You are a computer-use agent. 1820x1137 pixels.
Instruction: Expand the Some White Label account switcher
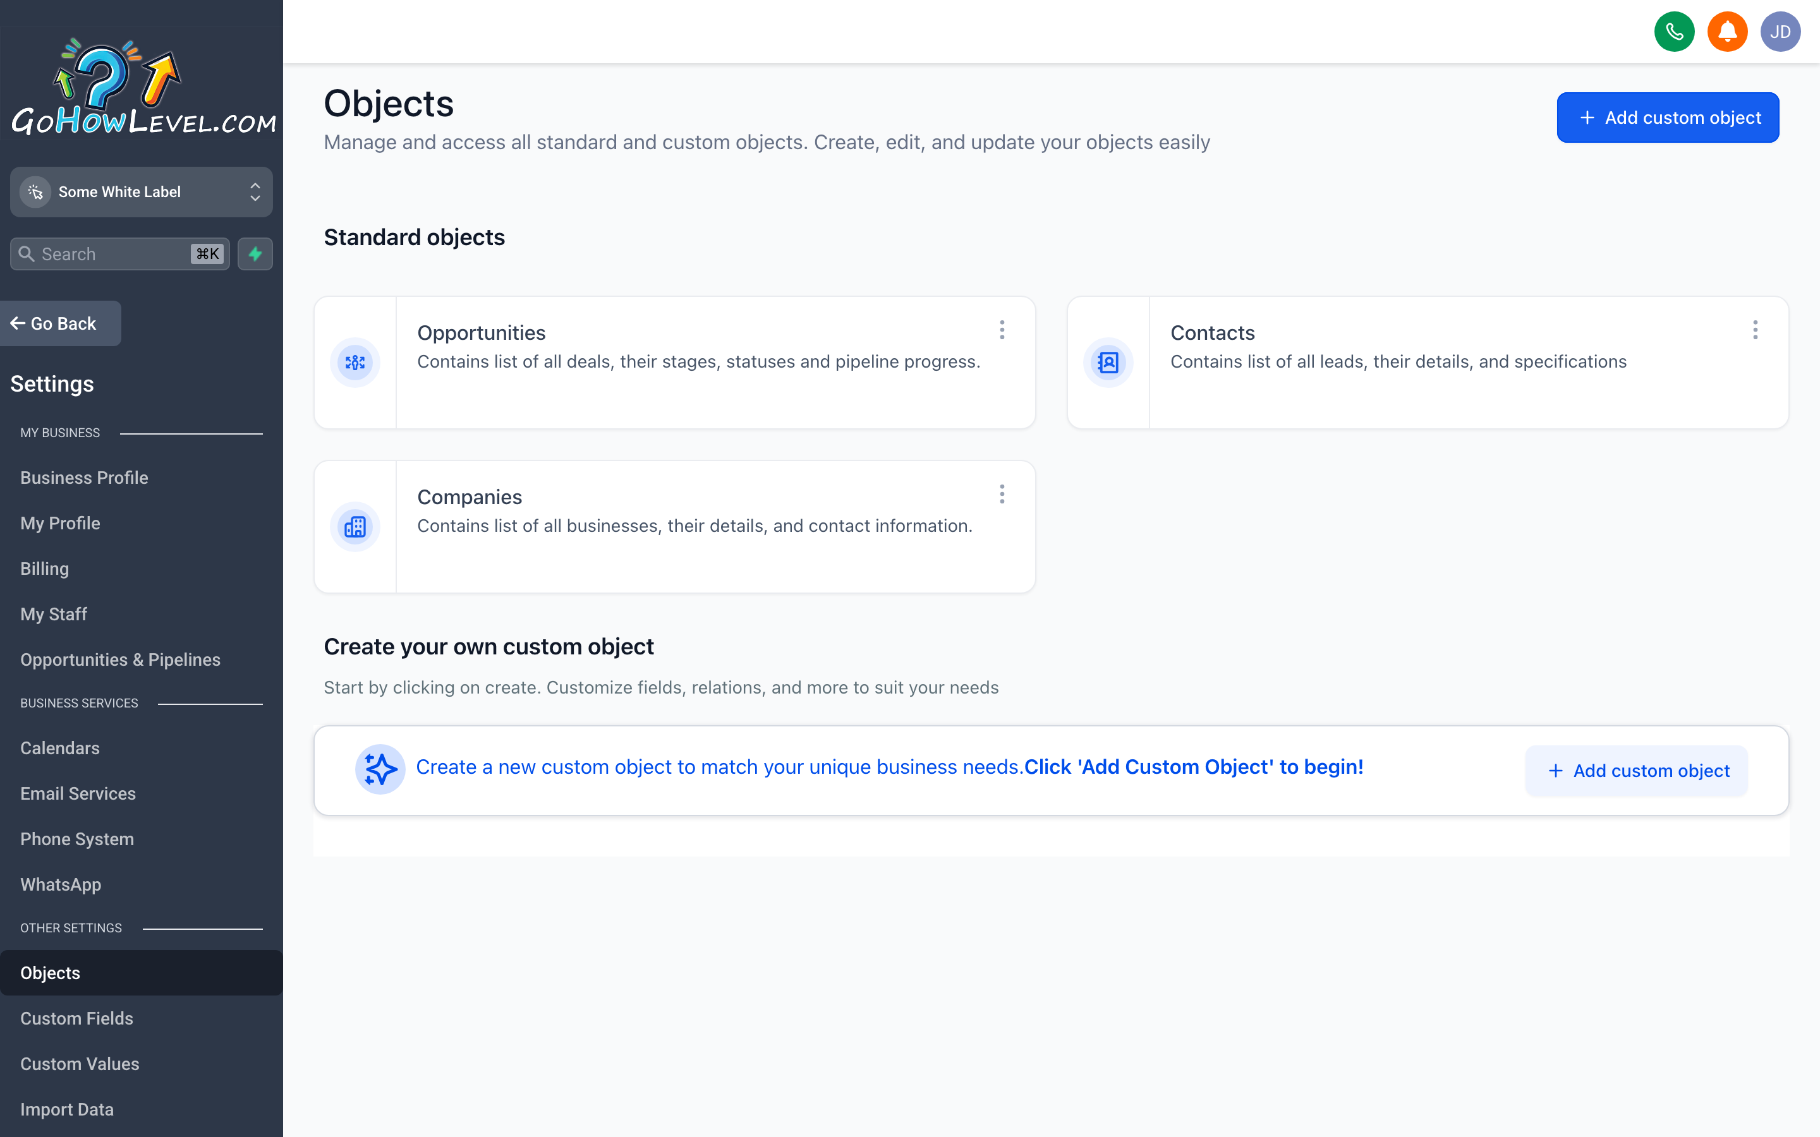255,192
